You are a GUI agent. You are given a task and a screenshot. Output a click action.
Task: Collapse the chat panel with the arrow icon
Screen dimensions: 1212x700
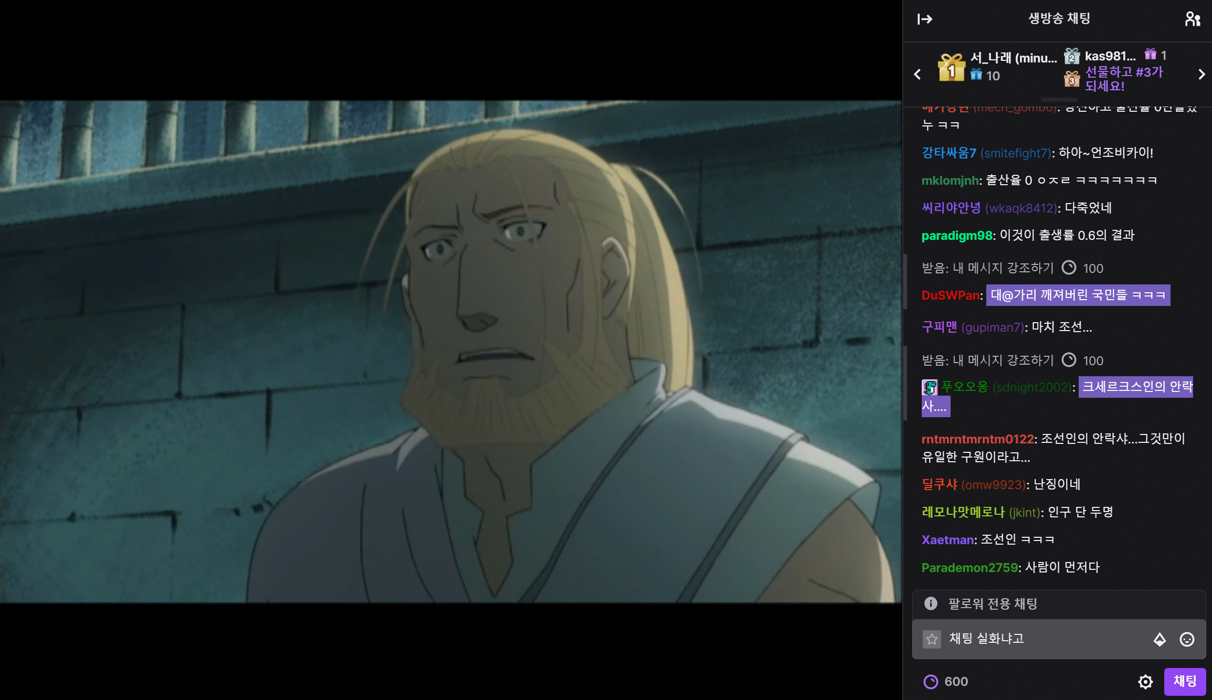pyautogui.click(x=924, y=19)
